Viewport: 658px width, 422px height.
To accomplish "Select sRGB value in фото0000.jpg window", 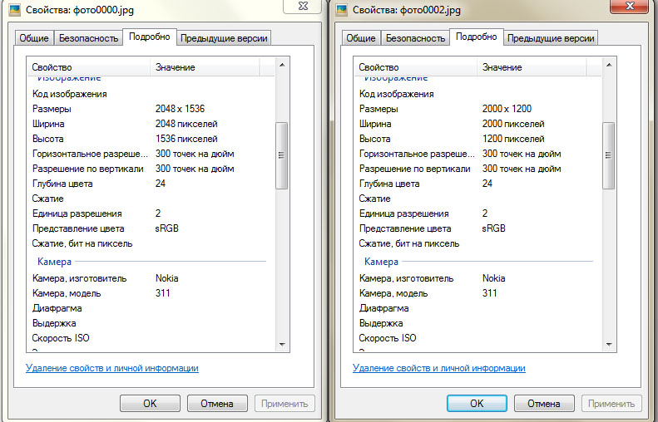I will point(166,228).
